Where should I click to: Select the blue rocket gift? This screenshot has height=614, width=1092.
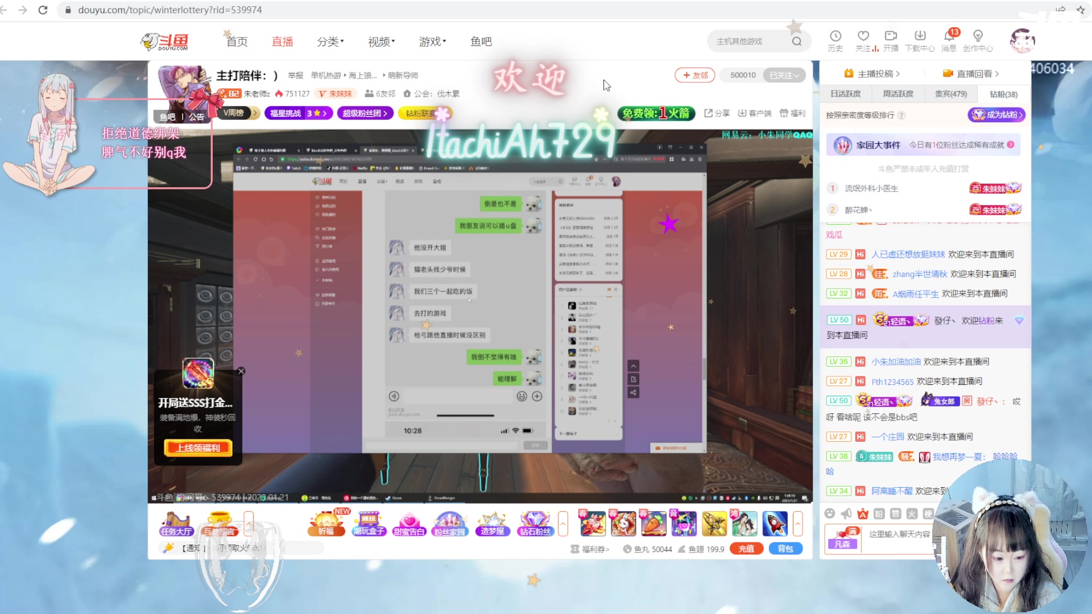point(775,524)
